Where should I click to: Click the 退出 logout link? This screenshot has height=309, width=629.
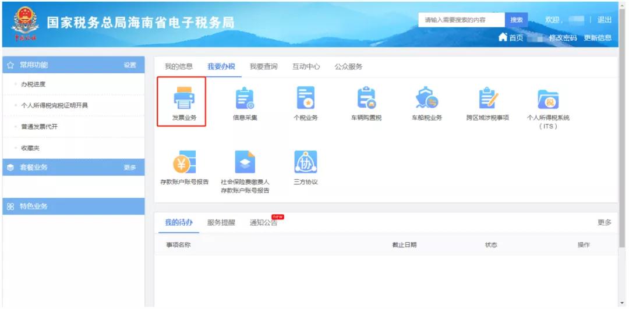605,20
